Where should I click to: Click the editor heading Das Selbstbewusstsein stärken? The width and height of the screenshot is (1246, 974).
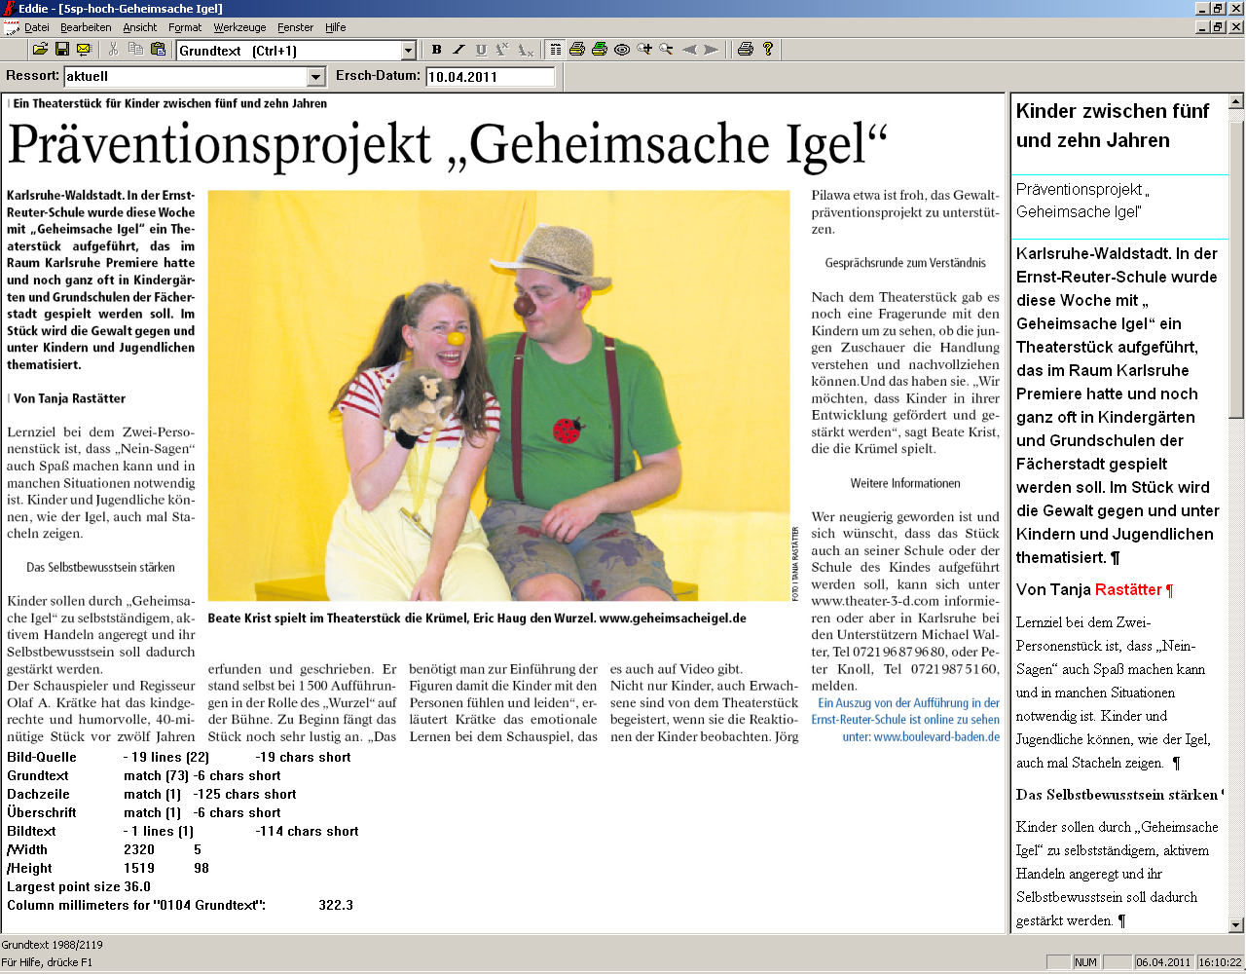1117,795
